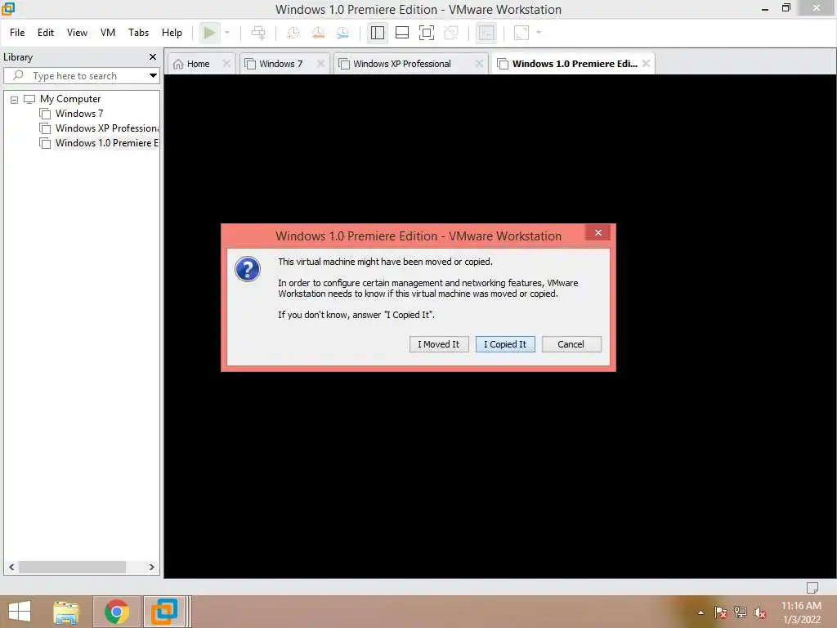Click muted volume tray icon
This screenshot has width=837, height=628.
(759, 613)
